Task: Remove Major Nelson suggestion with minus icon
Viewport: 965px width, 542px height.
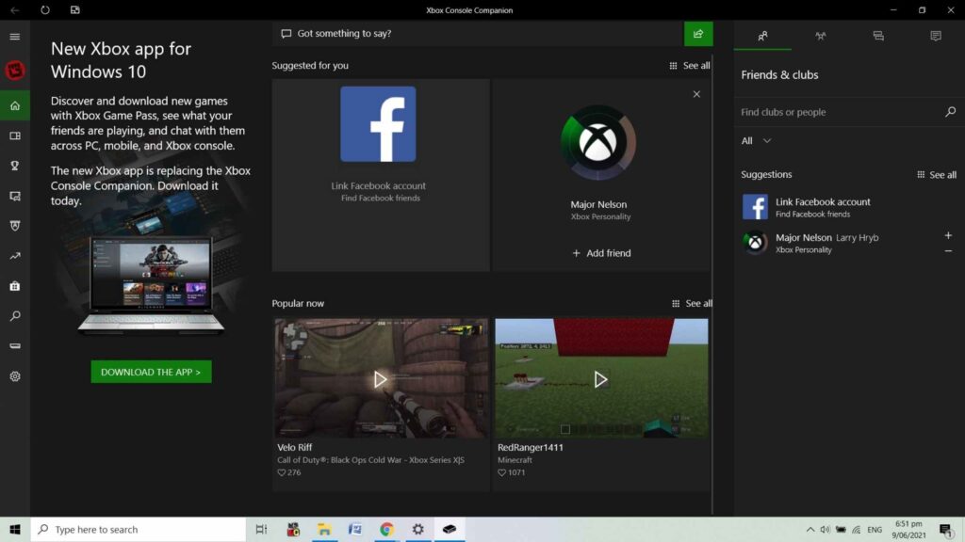Action: [x=948, y=250]
